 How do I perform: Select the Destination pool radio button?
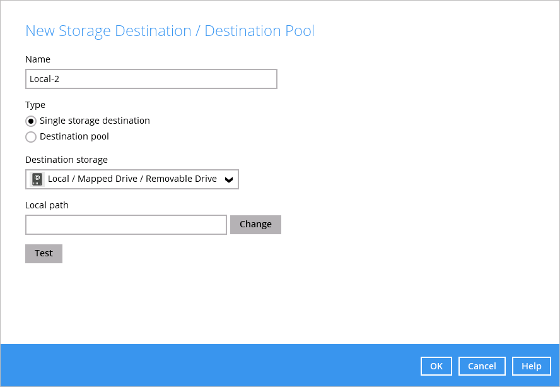click(x=31, y=137)
